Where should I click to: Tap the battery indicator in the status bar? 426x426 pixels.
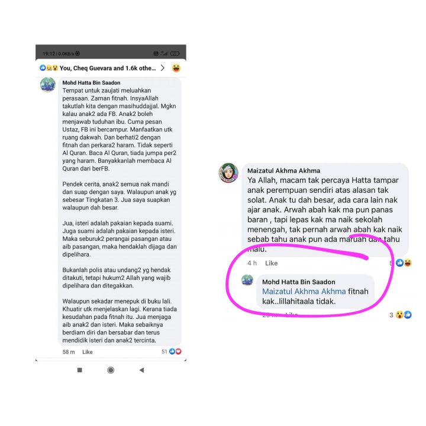coord(175,53)
